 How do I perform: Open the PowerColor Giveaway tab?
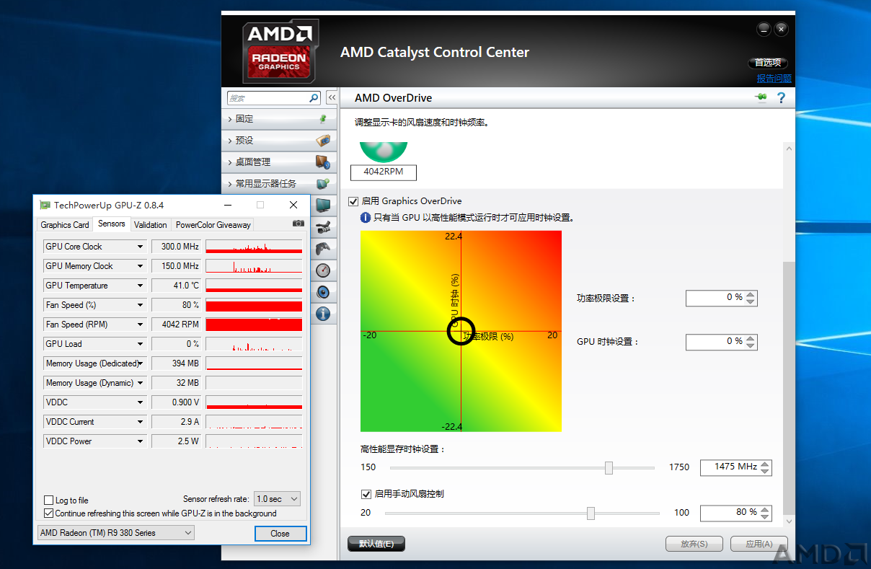pos(213,225)
